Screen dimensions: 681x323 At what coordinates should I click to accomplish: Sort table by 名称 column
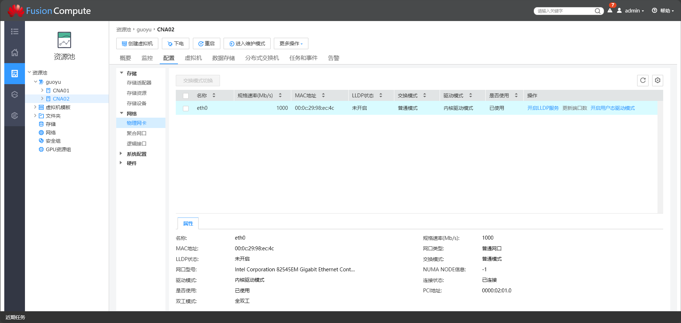click(x=214, y=95)
